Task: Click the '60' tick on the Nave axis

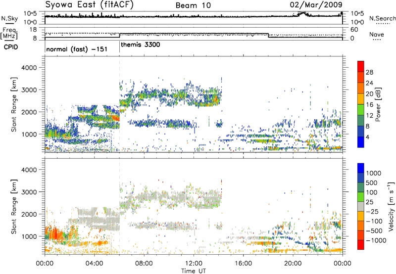Action: [354, 30]
